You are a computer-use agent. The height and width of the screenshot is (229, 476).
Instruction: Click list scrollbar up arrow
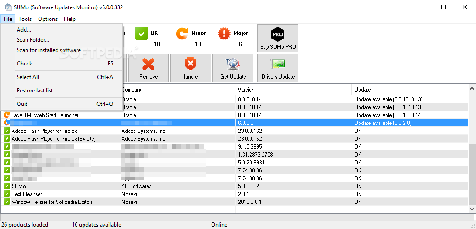point(472,89)
